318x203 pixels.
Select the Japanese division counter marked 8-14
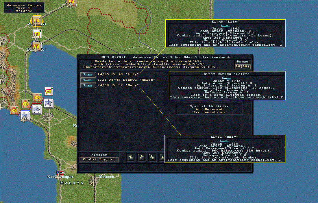[x=37, y=97]
